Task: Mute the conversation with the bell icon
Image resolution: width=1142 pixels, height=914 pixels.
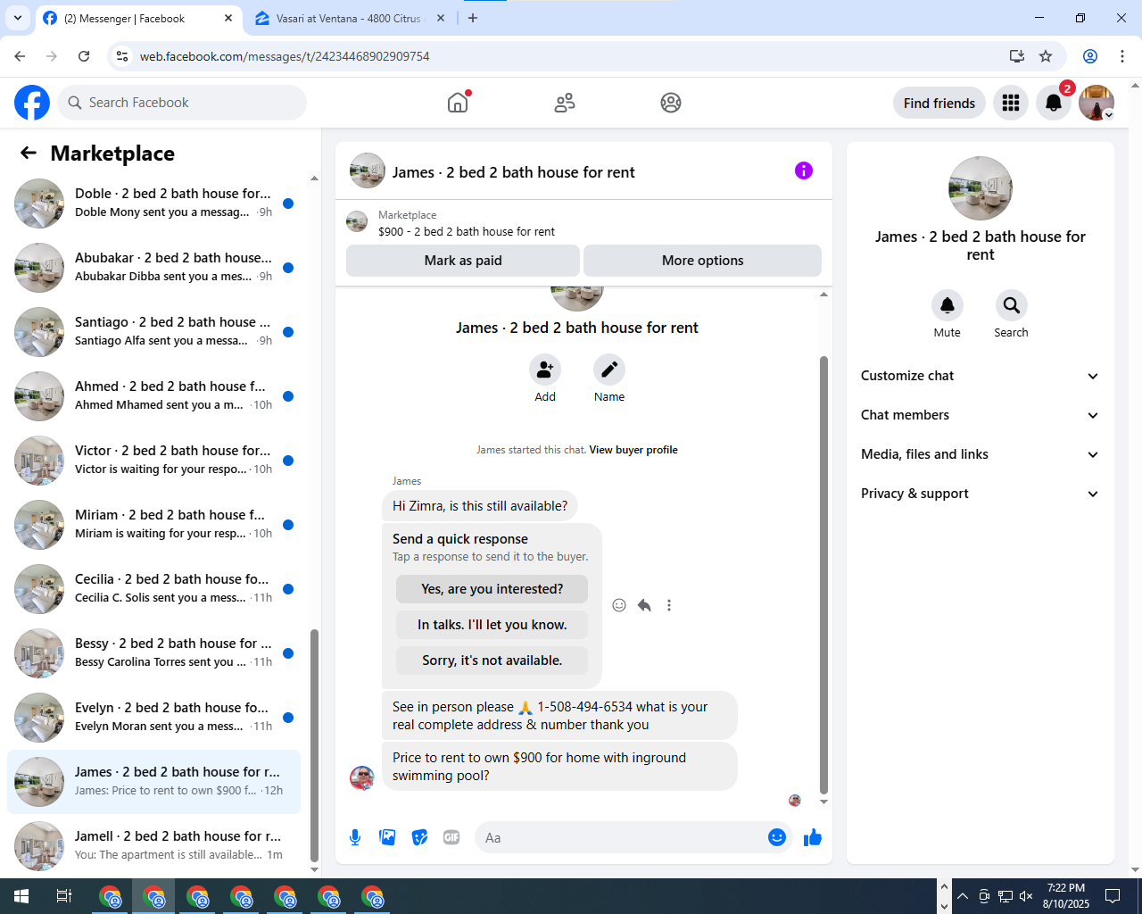Action: (948, 305)
